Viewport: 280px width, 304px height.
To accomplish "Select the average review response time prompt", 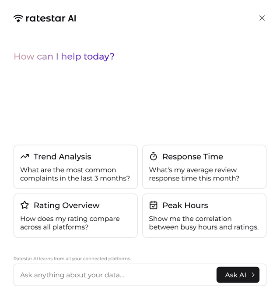I will click(194, 174).
